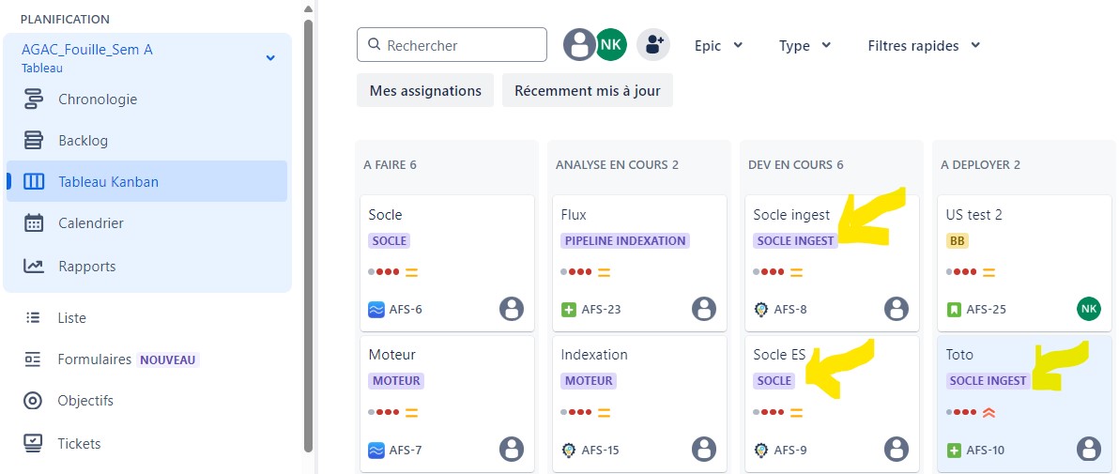The height and width of the screenshot is (474, 1119).
Task: Click the AFS-7 epic type icon
Action: (x=376, y=451)
